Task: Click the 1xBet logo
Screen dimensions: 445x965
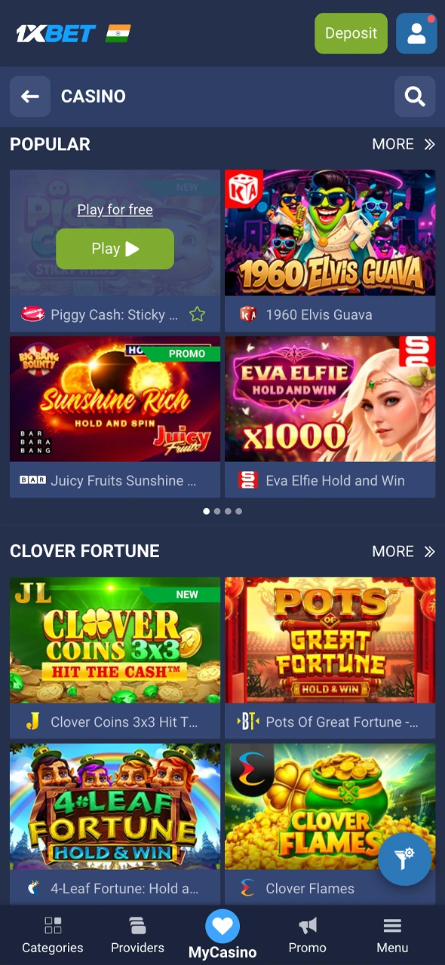Action: pyautogui.click(x=57, y=33)
